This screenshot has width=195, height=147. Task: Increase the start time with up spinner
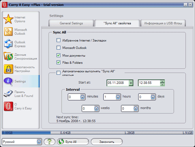point(162,81)
